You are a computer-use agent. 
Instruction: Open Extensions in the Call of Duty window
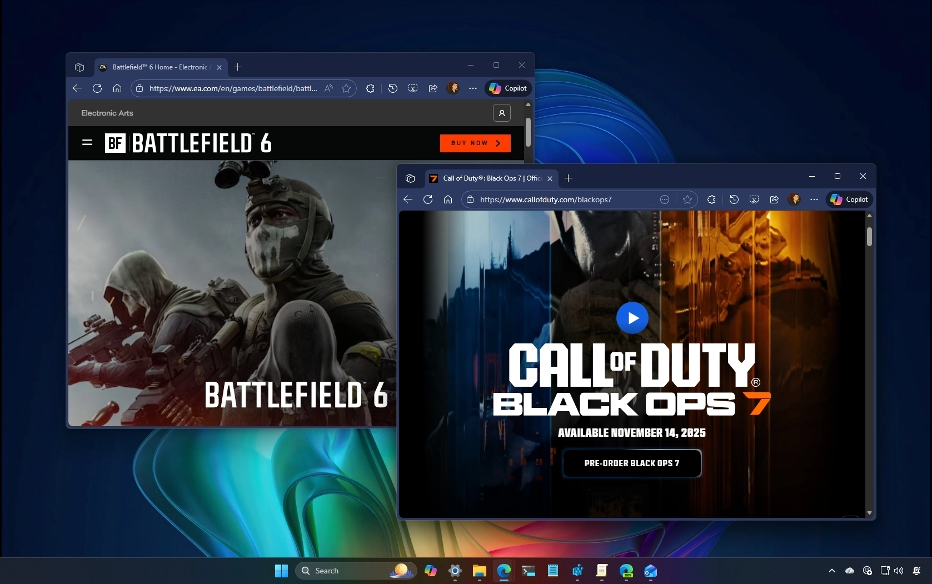point(711,199)
